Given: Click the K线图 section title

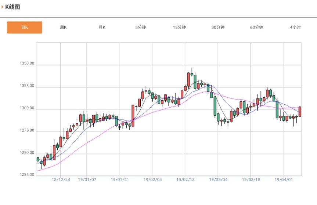Looking at the screenshot, I should pyautogui.click(x=12, y=7).
